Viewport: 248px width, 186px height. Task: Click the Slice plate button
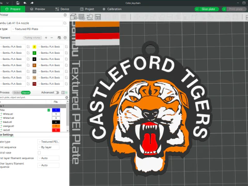tap(209, 9)
